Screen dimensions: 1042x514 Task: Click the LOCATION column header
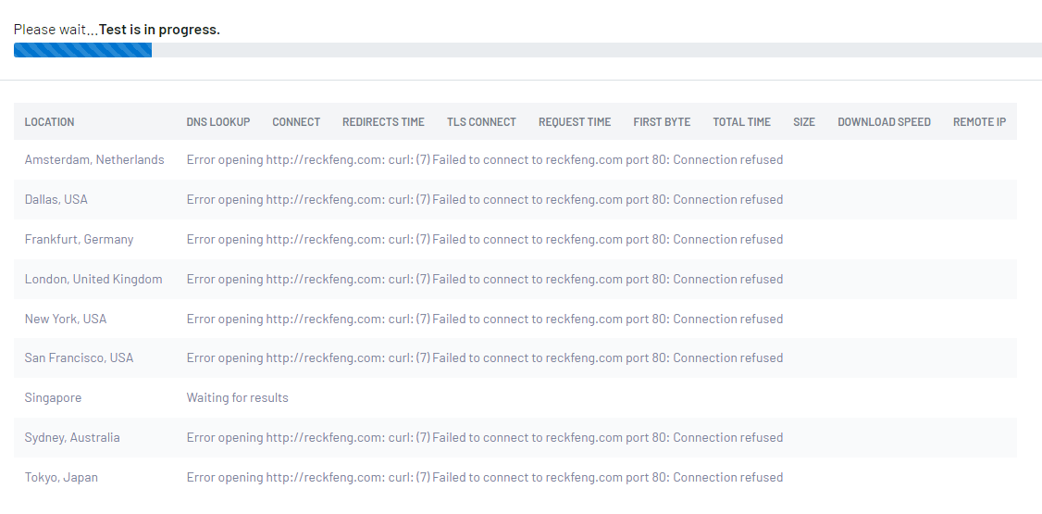point(49,121)
